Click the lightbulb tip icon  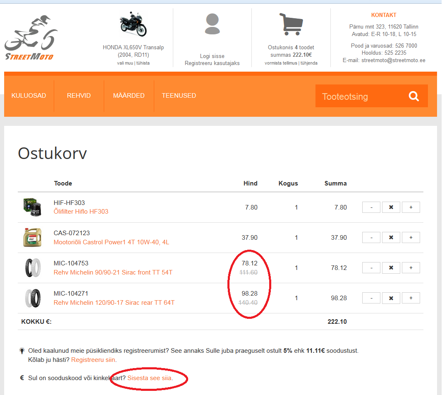point(22,351)
